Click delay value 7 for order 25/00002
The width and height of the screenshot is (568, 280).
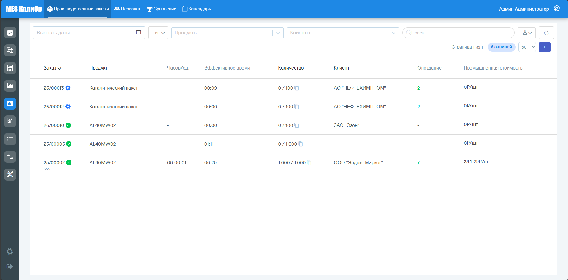tap(419, 162)
